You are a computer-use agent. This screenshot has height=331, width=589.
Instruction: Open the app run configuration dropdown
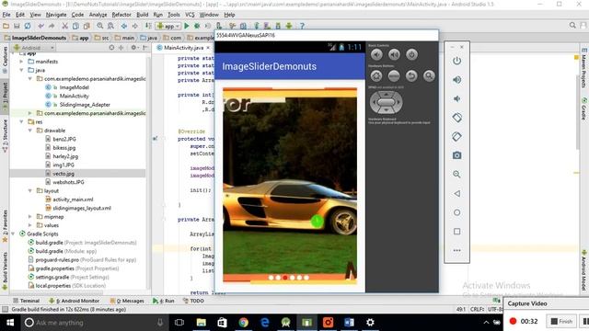tap(168, 26)
